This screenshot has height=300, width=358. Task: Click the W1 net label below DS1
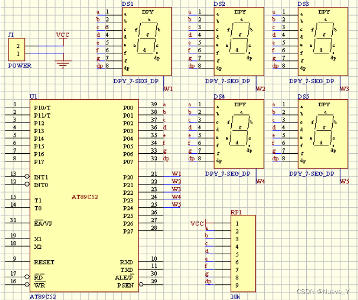[168, 89]
